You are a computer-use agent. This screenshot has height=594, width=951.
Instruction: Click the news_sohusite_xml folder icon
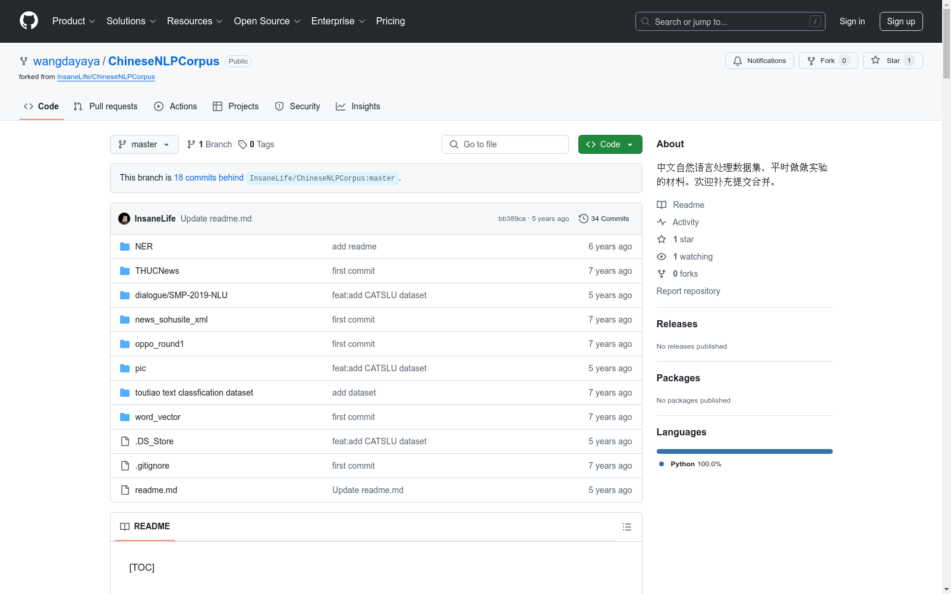pyautogui.click(x=125, y=320)
